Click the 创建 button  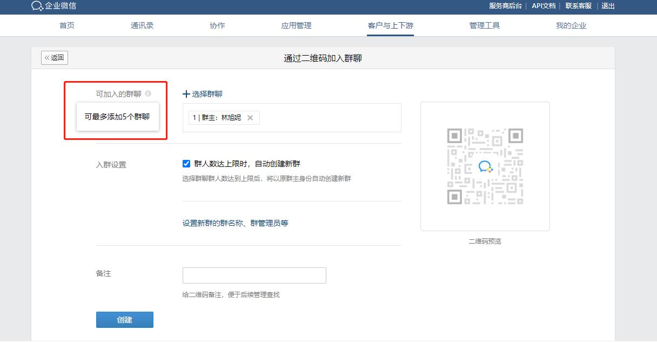click(x=124, y=319)
